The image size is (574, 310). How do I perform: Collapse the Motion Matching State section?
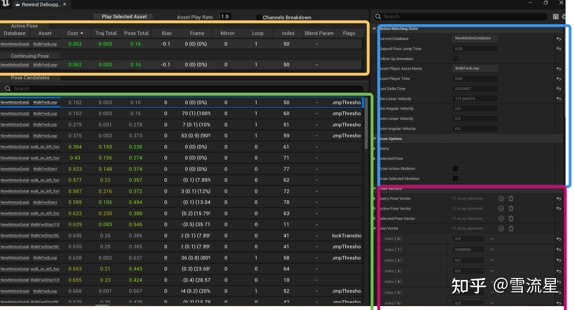click(374, 29)
